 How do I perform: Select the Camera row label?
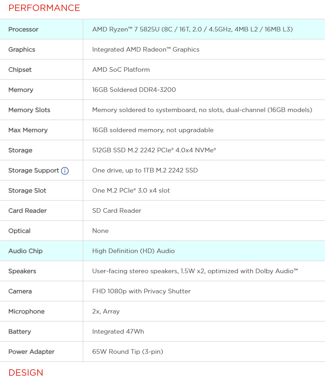point(20,291)
